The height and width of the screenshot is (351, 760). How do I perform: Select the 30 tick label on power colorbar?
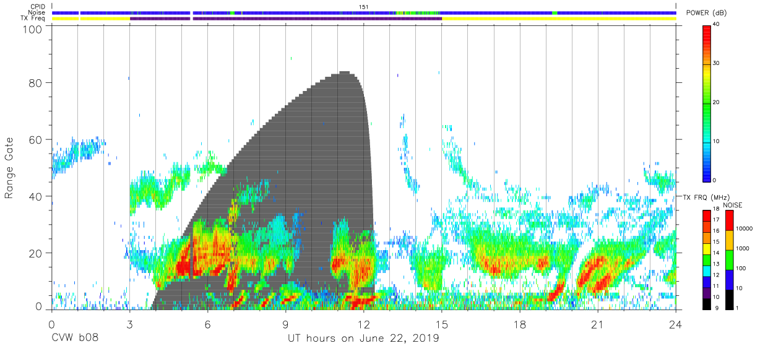click(x=716, y=64)
